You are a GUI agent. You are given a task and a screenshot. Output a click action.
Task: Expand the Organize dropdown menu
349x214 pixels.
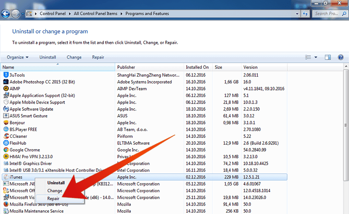click(x=17, y=57)
